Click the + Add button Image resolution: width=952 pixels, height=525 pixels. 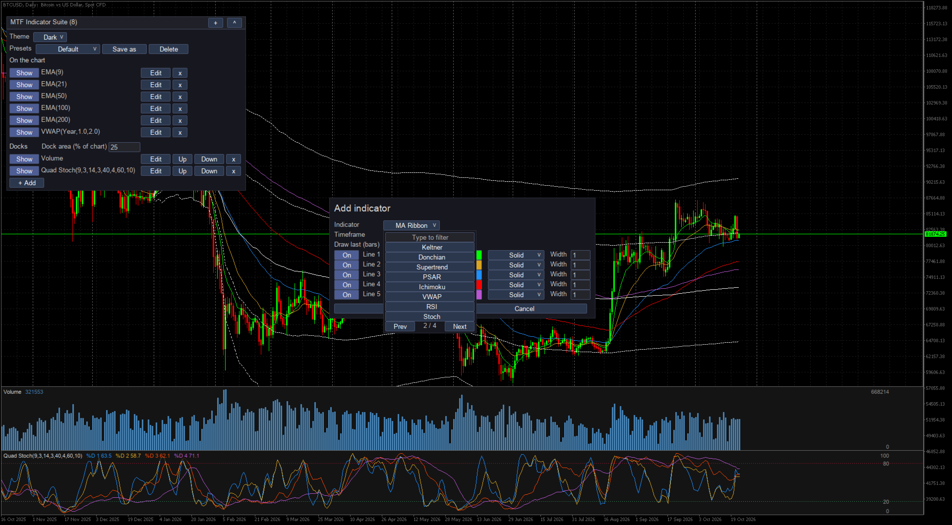tap(27, 183)
